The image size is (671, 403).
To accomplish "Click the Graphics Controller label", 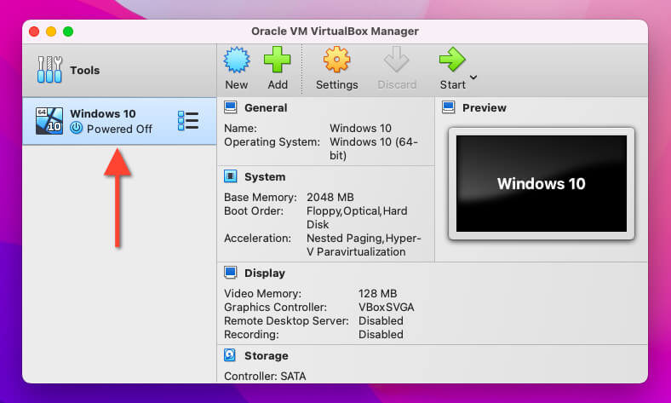I will [x=275, y=308].
